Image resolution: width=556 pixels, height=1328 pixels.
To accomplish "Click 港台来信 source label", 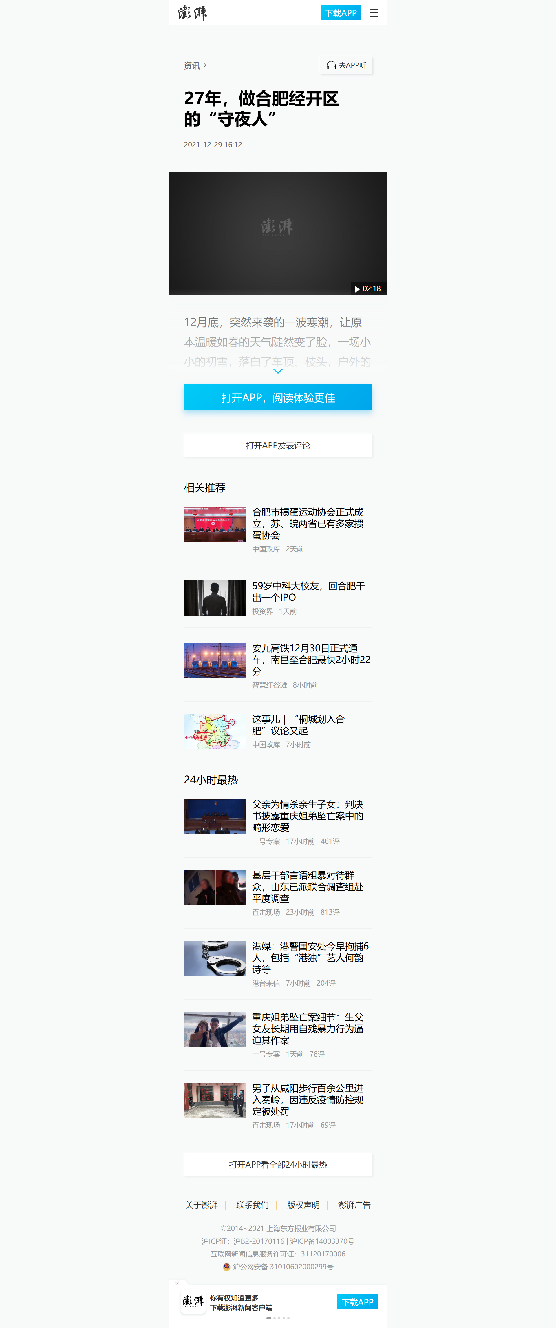I will coord(266,983).
